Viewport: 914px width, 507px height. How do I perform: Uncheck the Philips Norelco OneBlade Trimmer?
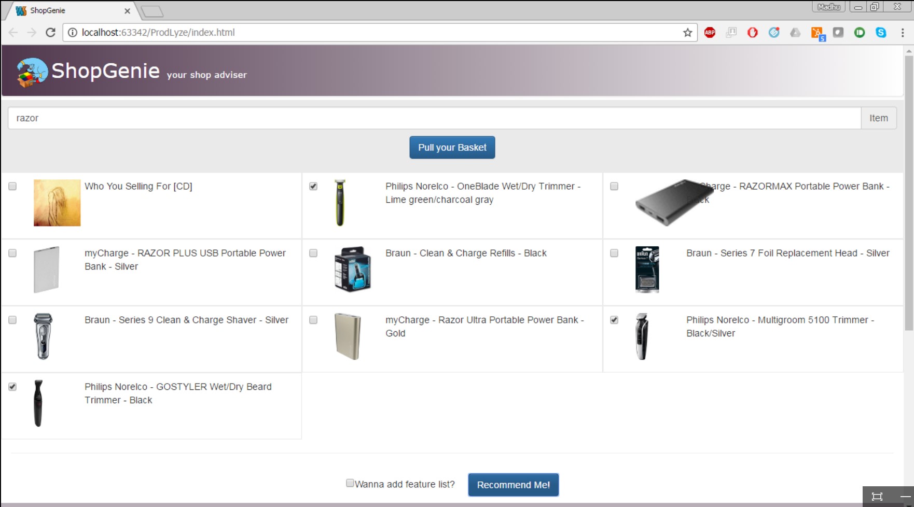pos(313,186)
